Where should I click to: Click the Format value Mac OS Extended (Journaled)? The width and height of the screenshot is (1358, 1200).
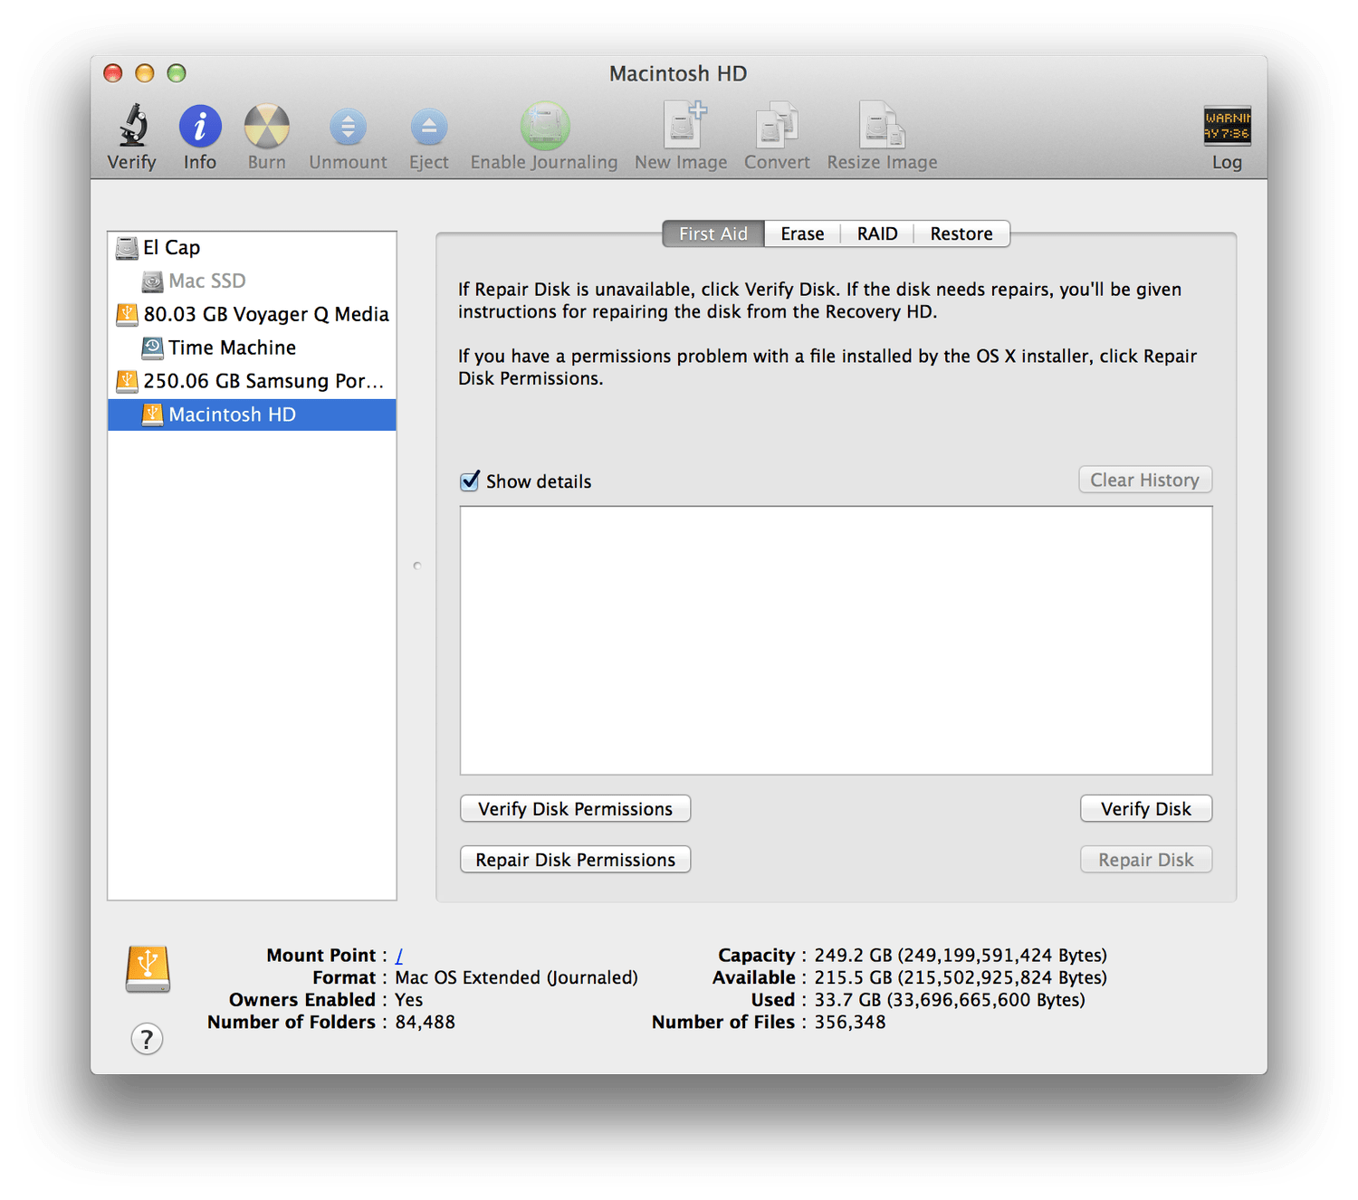pyautogui.click(x=516, y=977)
